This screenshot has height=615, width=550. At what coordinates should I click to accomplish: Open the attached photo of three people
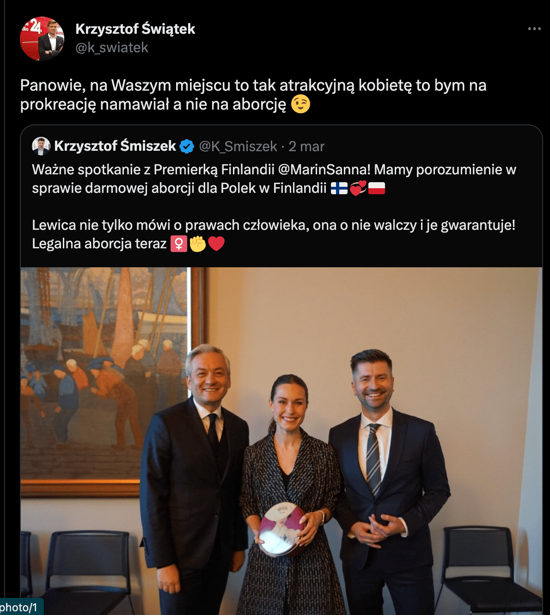coord(281,441)
